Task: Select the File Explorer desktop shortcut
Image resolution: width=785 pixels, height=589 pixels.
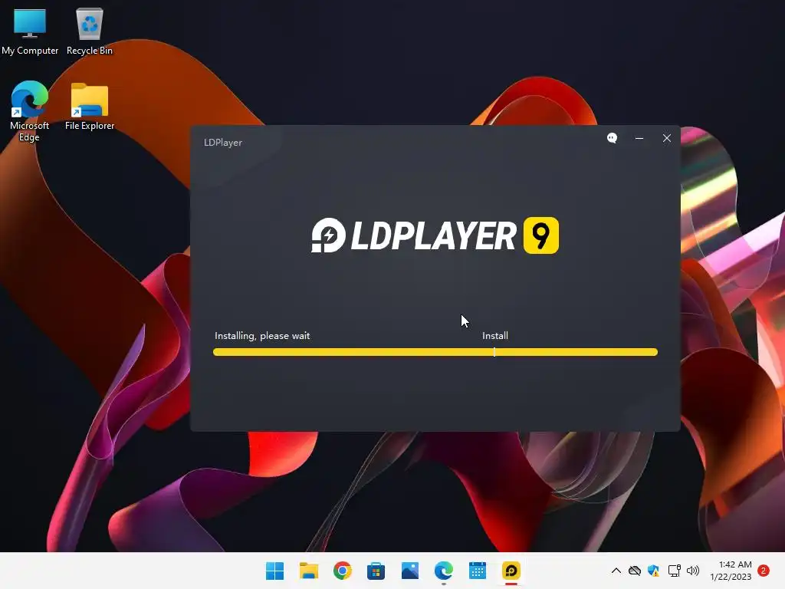Action: click(90, 107)
